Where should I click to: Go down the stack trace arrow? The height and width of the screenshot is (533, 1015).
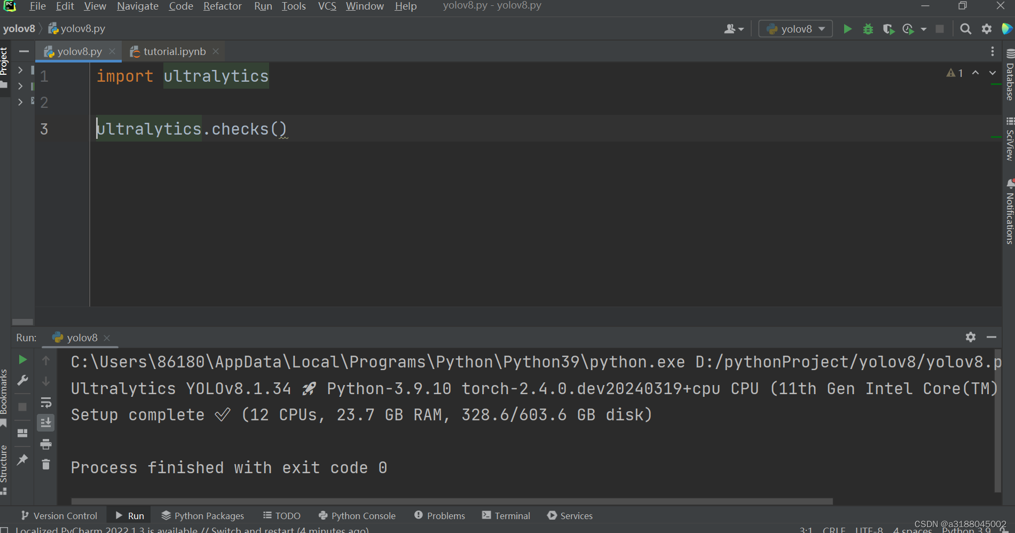pos(46,381)
